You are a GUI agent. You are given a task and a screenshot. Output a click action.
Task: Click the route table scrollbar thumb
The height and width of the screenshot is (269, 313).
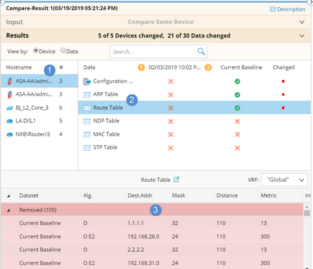click(x=307, y=213)
